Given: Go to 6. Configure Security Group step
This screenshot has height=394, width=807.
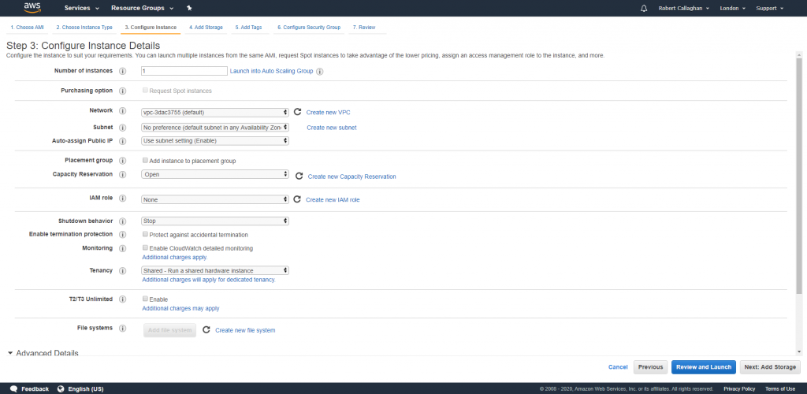Looking at the screenshot, I should click(x=309, y=28).
